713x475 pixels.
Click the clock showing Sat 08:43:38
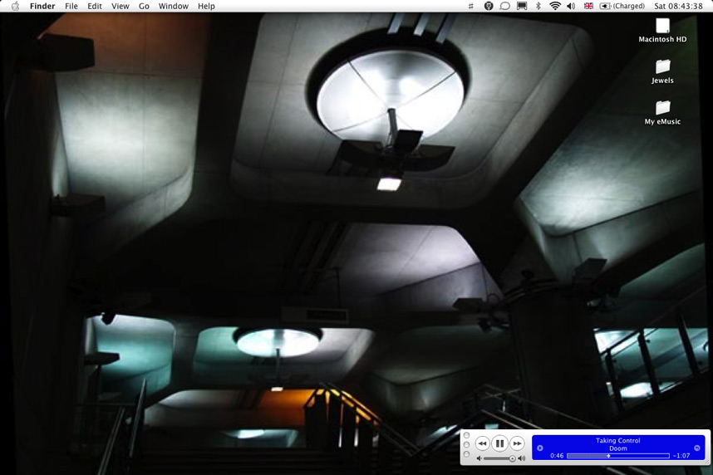(x=678, y=6)
